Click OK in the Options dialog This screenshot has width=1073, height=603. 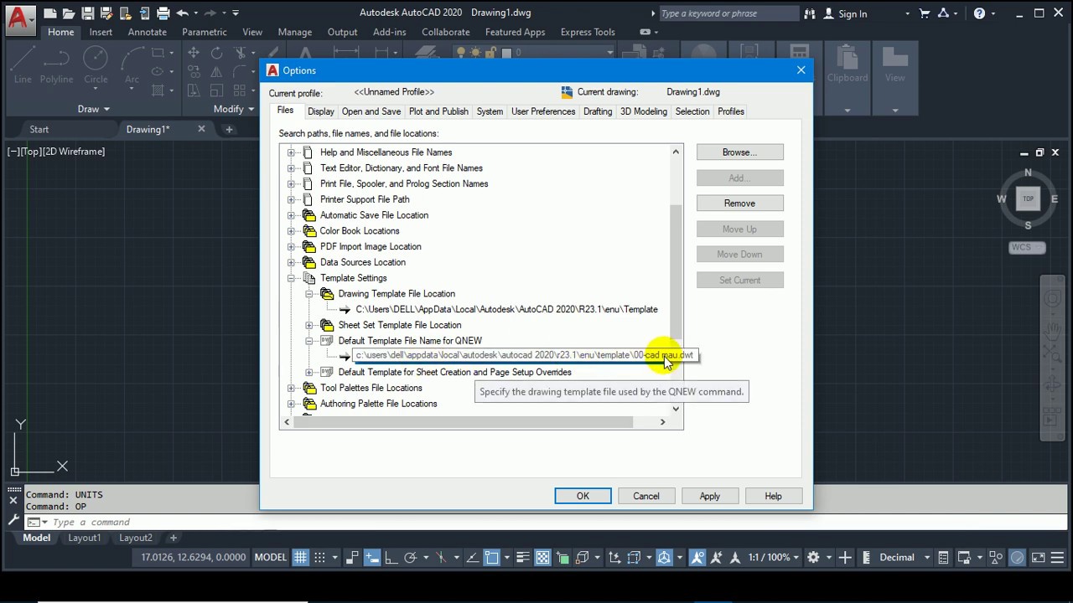(583, 497)
